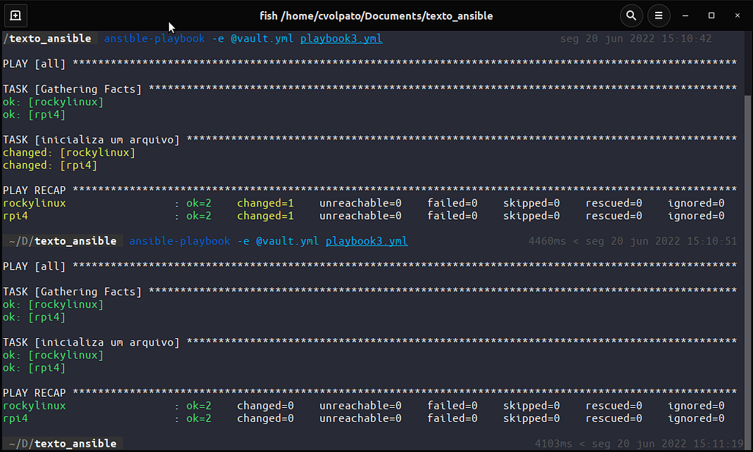Viewport: 753px width, 452px height.
Task: Minimize the terminal window
Action: click(685, 16)
